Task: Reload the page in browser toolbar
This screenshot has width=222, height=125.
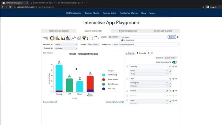Action: pyautogui.click(x=10, y=7)
